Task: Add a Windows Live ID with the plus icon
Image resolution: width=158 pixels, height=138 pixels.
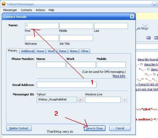Action: [125, 100]
